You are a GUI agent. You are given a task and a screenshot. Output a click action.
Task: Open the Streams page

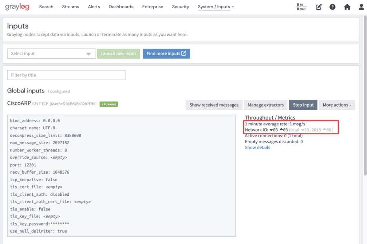click(x=71, y=7)
